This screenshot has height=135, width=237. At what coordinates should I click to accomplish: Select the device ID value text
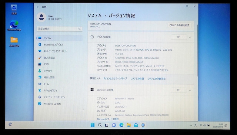[x=137, y=58]
